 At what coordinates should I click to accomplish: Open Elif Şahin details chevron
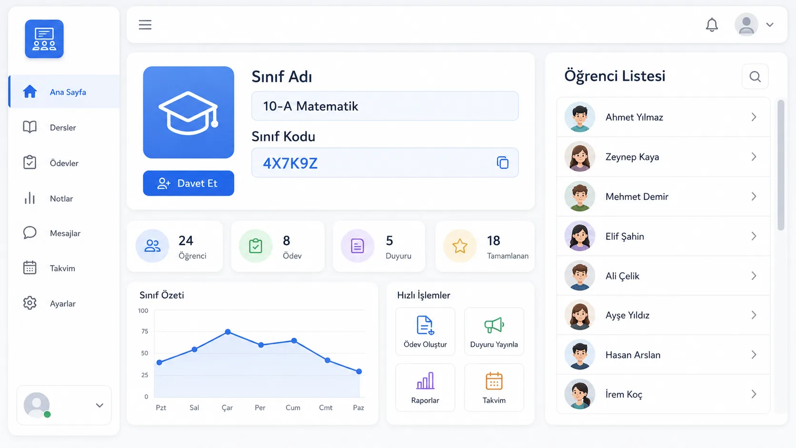coord(754,236)
